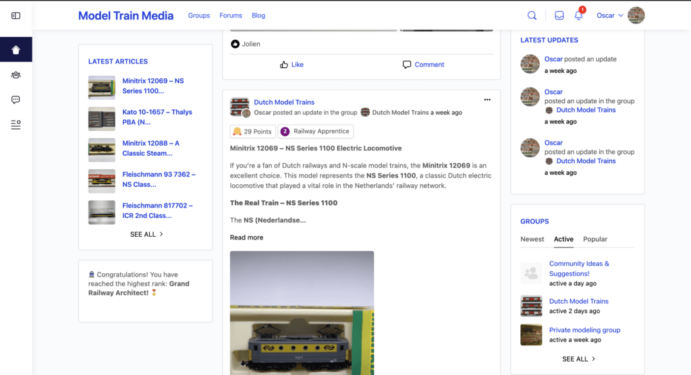Toggle the sidebar panel collapse icon
The height and width of the screenshot is (375, 691).
tap(16, 16)
